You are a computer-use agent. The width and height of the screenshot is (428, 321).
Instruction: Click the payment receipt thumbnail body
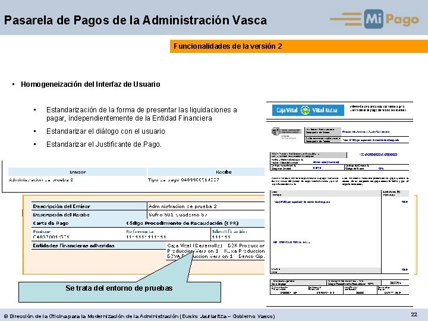point(339,204)
